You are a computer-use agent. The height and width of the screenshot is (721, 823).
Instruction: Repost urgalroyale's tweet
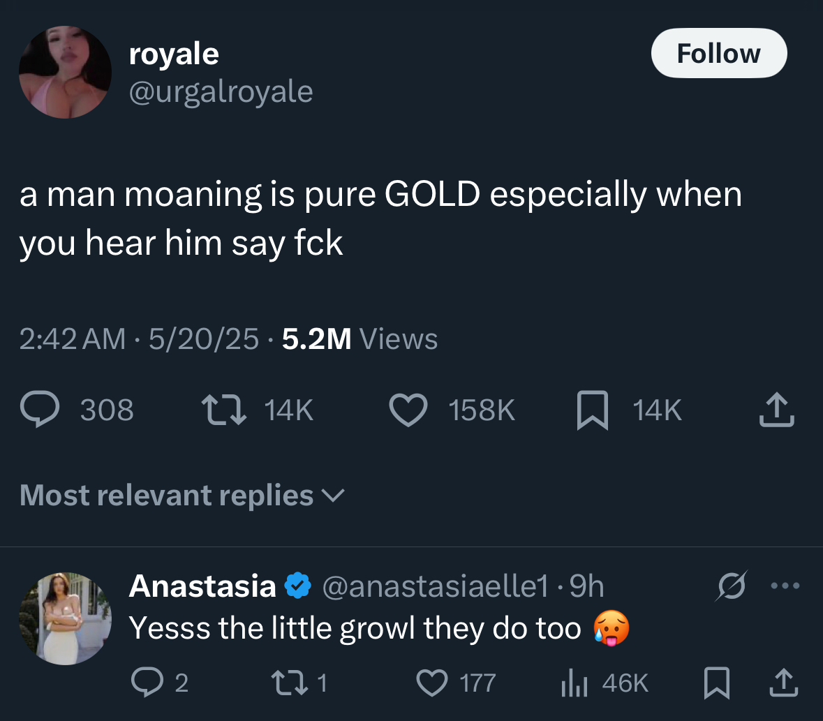coord(222,410)
